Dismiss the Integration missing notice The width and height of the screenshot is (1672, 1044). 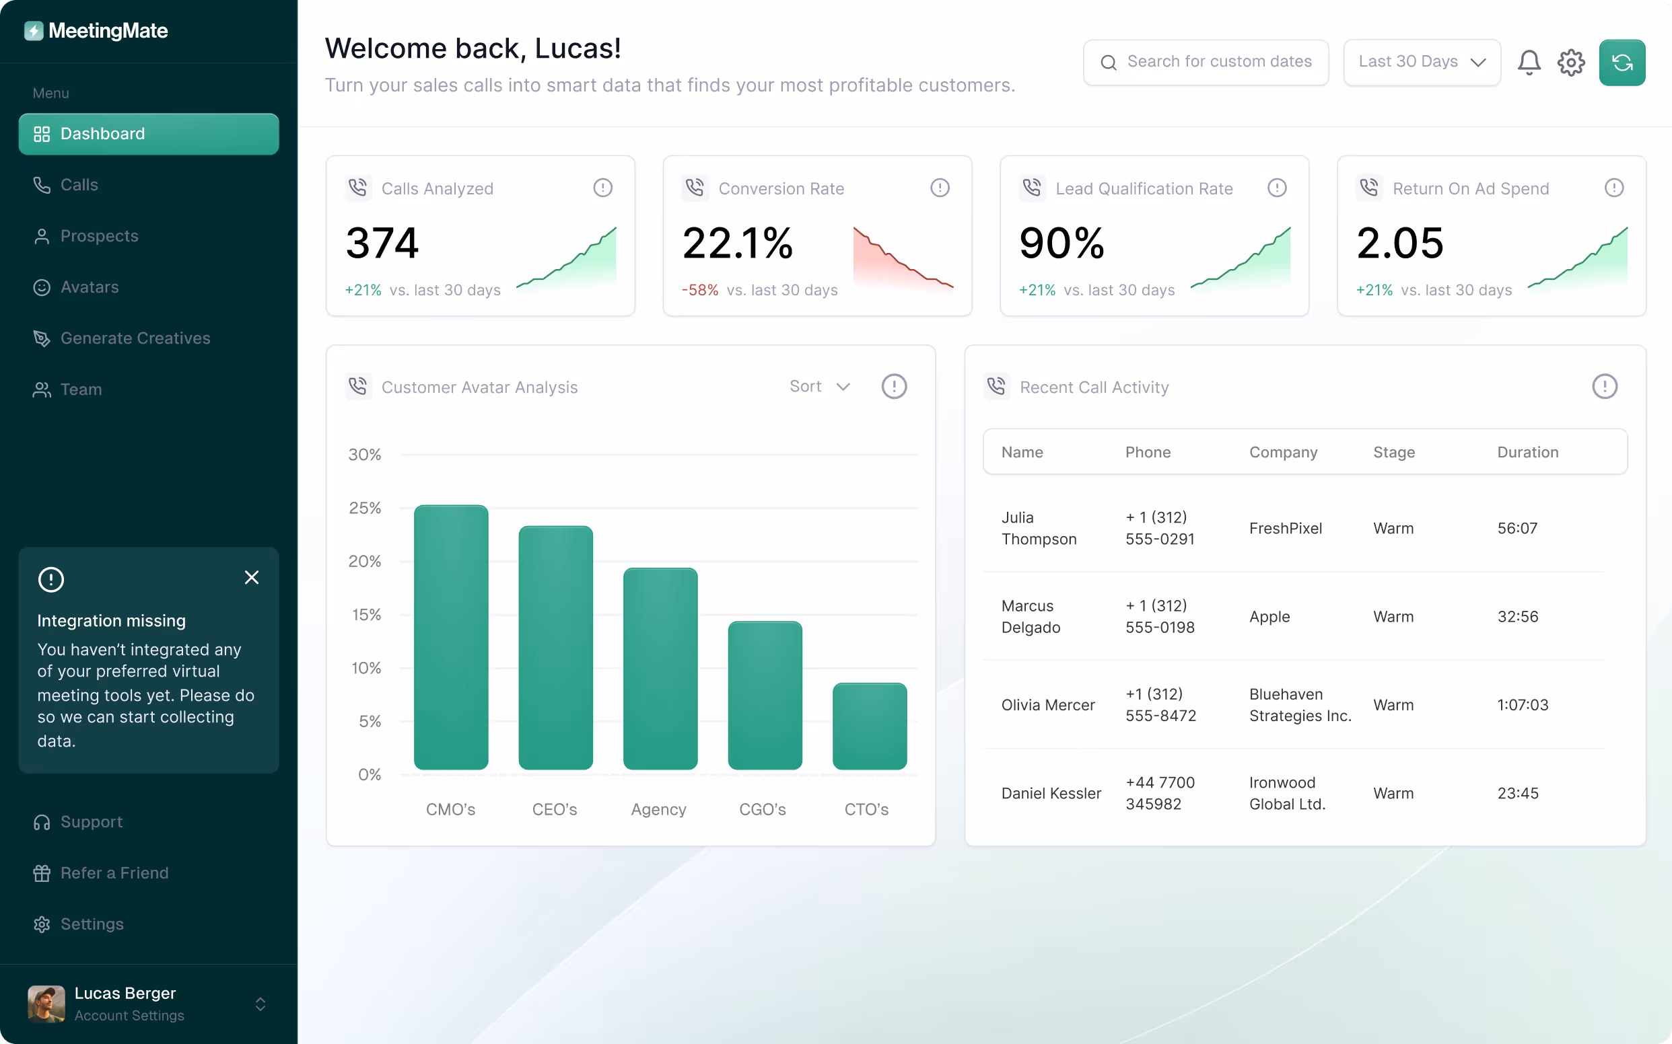click(252, 577)
